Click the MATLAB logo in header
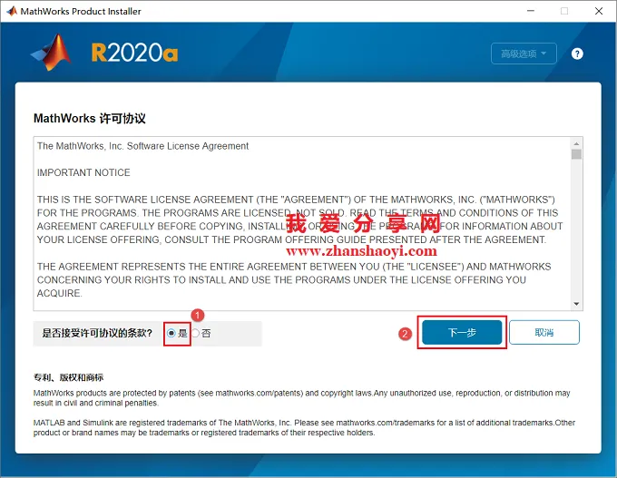The width and height of the screenshot is (617, 478). 52,53
